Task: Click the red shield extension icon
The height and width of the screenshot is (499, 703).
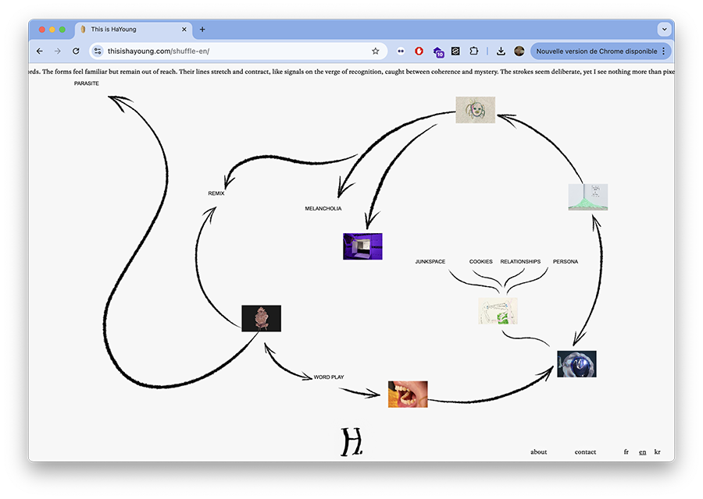Action: pyautogui.click(x=419, y=51)
